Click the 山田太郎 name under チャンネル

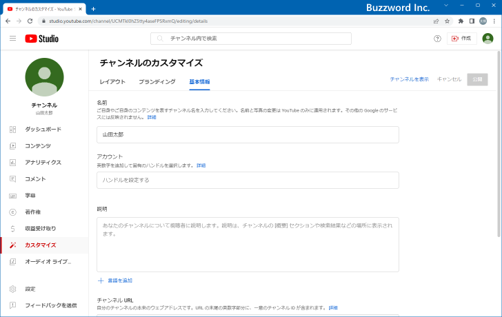pyautogui.click(x=44, y=113)
